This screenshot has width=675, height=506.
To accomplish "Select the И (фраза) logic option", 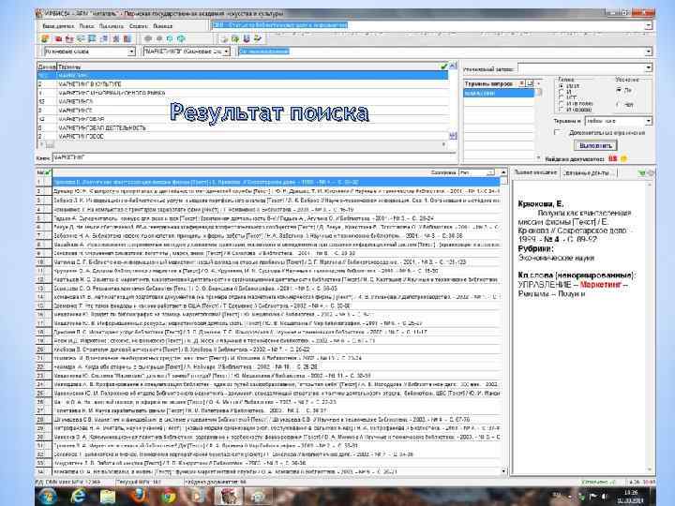I will [562, 110].
